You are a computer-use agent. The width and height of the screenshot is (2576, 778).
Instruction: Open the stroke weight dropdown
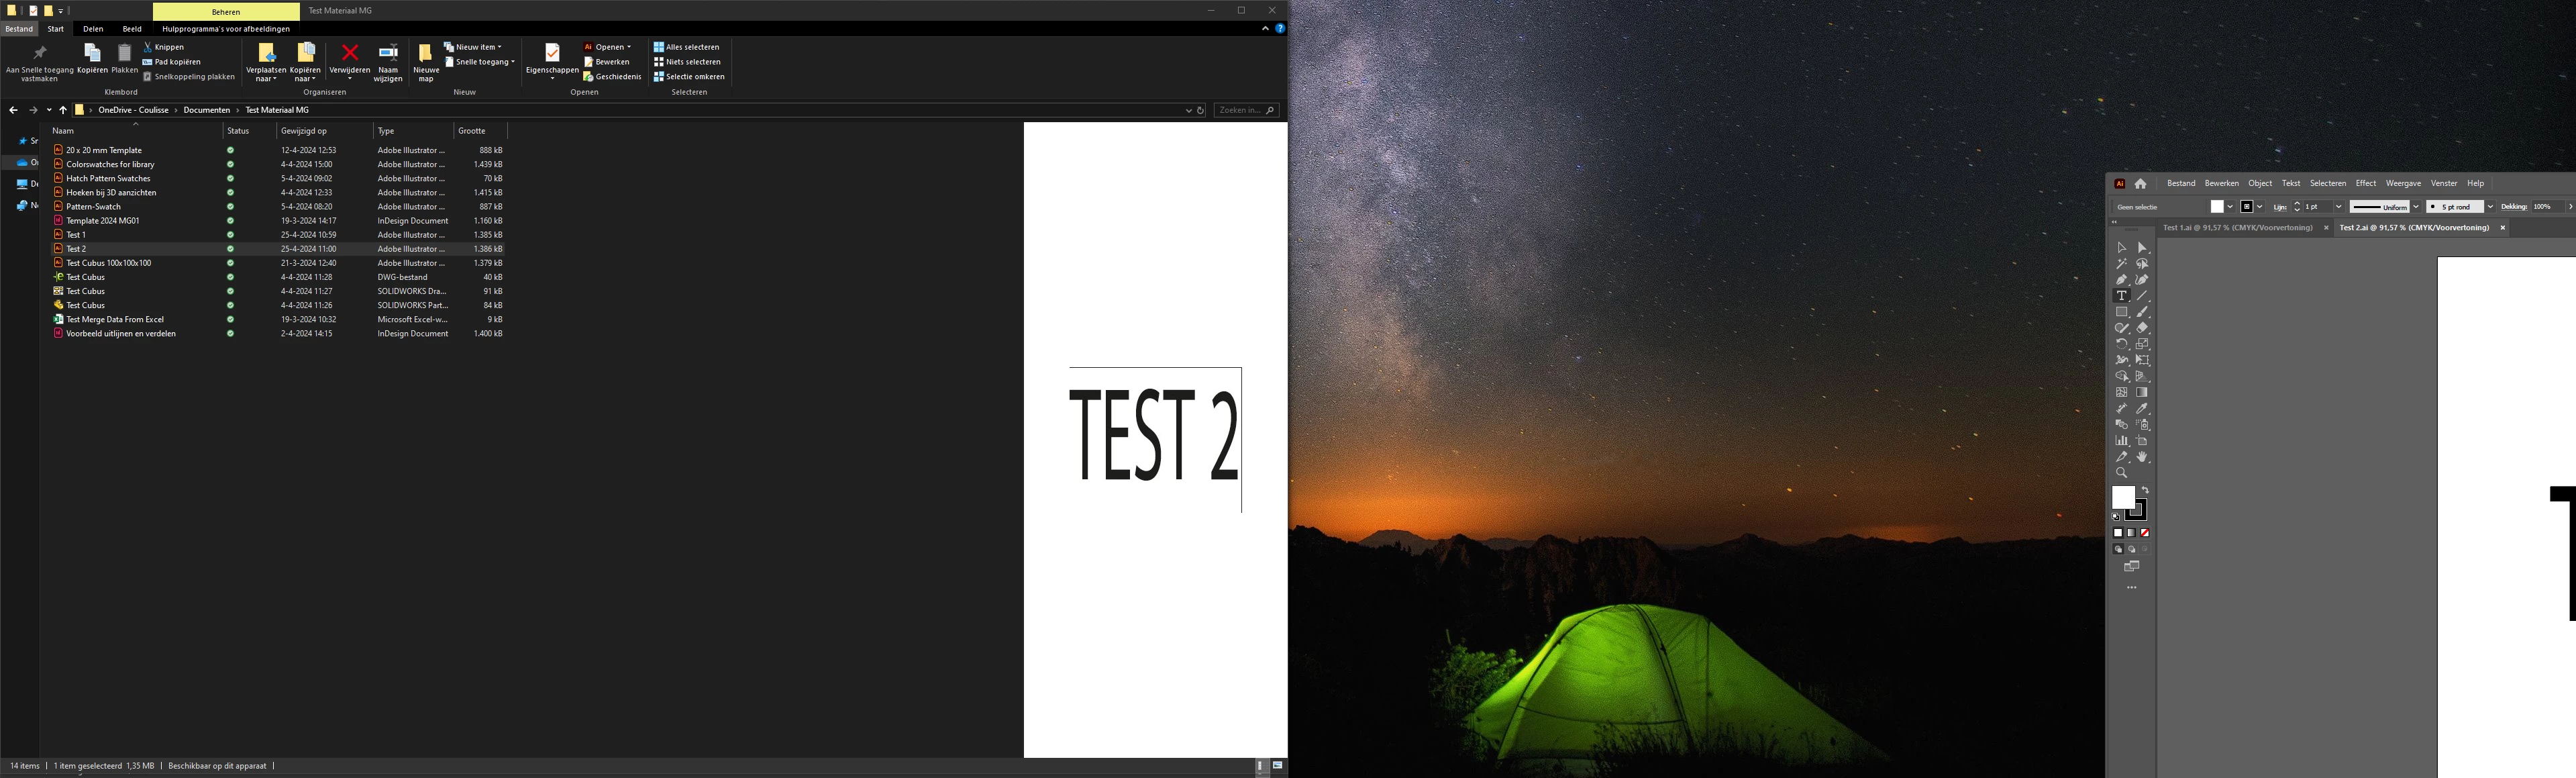[x=2338, y=207]
